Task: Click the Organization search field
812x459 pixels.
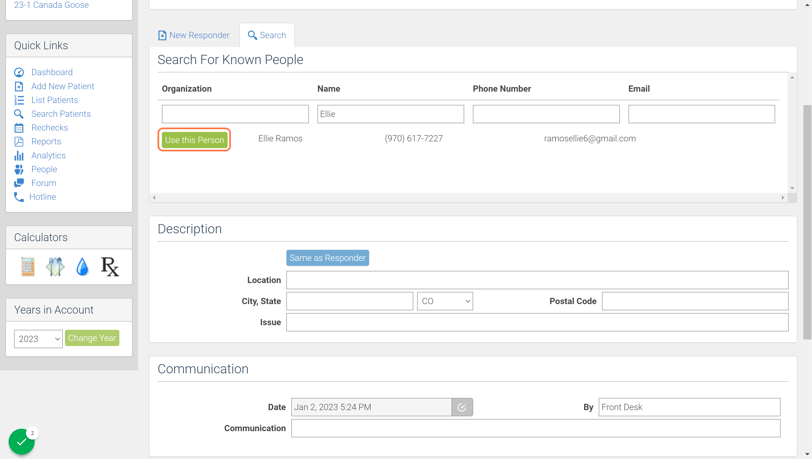Action: (x=235, y=114)
